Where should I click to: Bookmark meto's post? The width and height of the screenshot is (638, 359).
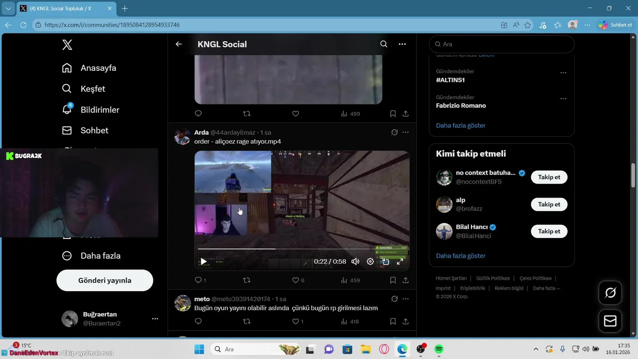click(x=393, y=322)
